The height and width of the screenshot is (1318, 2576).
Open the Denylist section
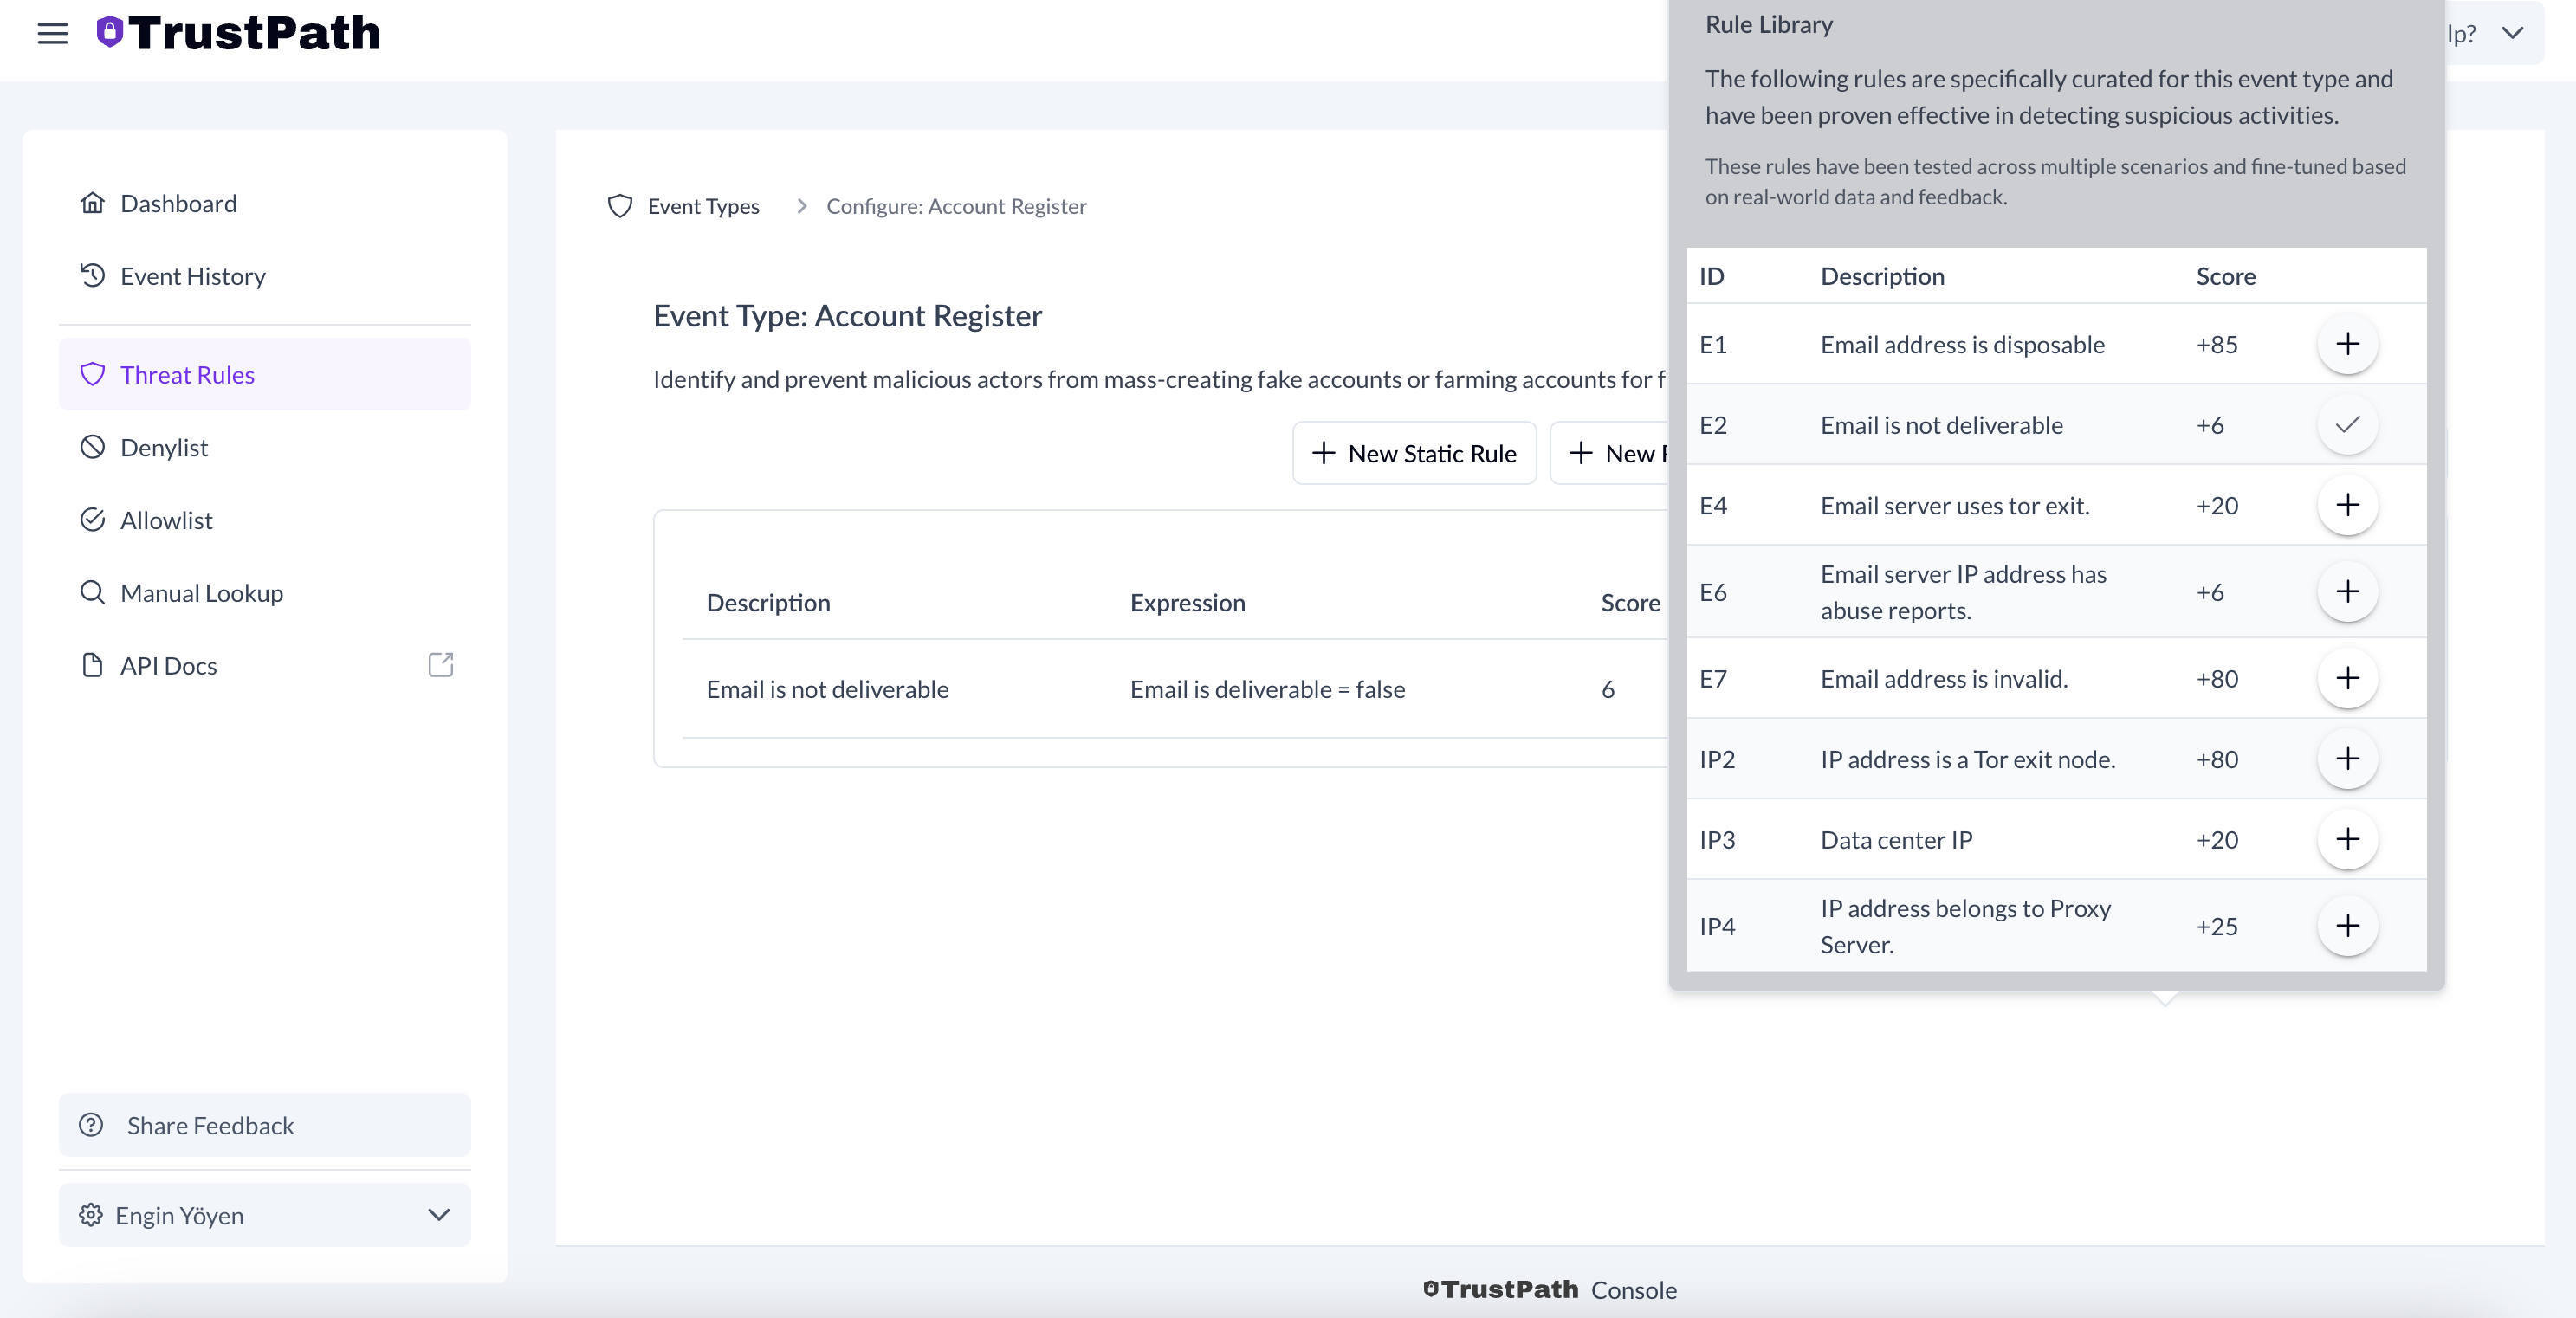pos(163,447)
